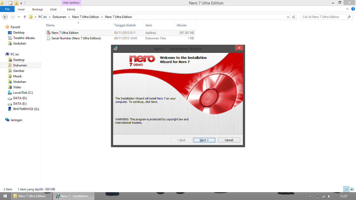This screenshot has height=200, width=356.
Task: Select the Serial Number text file icon
Action: pyautogui.click(x=48, y=38)
